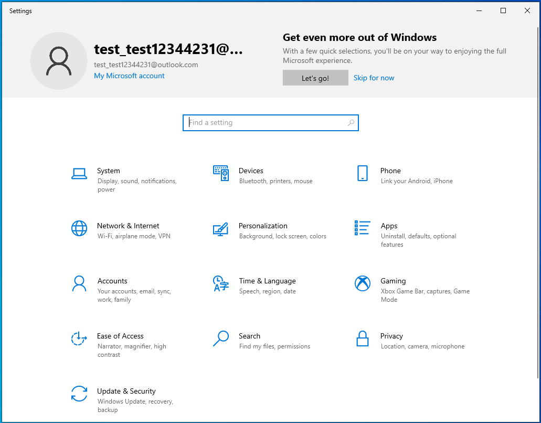Open the Devices keyboard-speaker icon

click(x=221, y=173)
